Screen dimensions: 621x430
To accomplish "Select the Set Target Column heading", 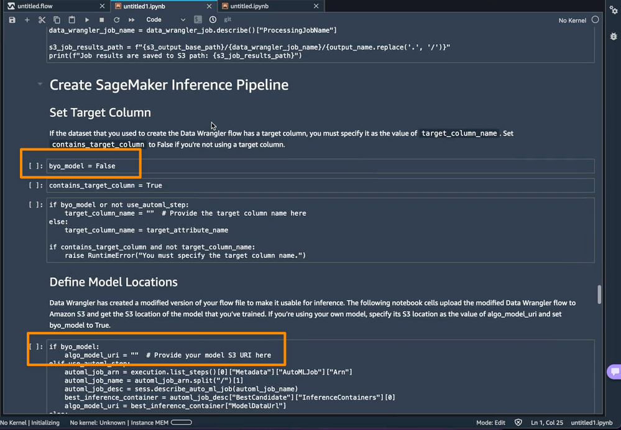I will pyautogui.click(x=100, y=113).
